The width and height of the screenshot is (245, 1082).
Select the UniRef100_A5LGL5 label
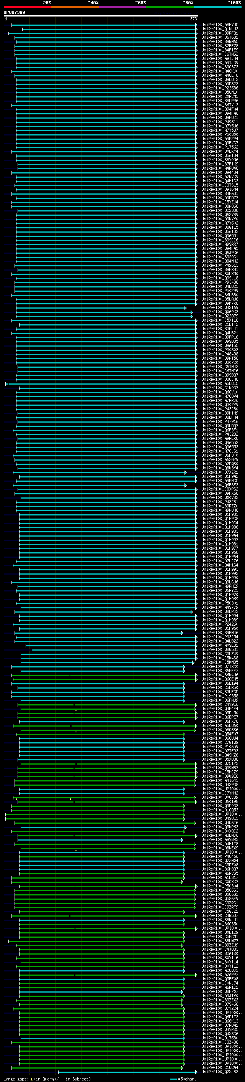tap(219, 383)
